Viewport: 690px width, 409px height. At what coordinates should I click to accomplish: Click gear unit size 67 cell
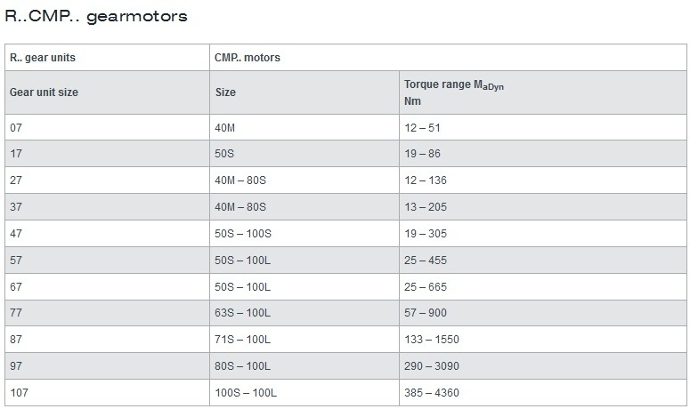click(x=107, y=287)
